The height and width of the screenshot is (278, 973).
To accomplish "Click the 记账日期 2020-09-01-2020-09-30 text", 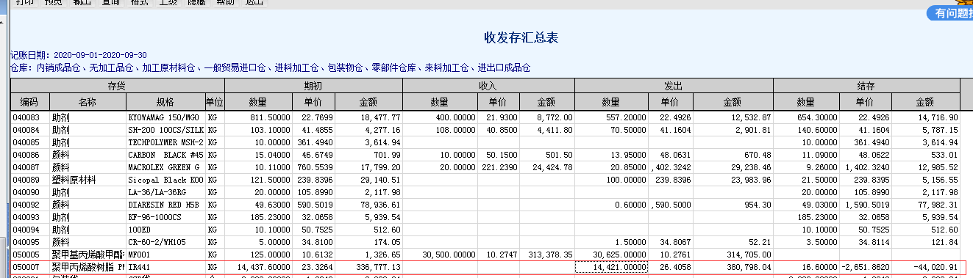I will [x=79, y=55].
